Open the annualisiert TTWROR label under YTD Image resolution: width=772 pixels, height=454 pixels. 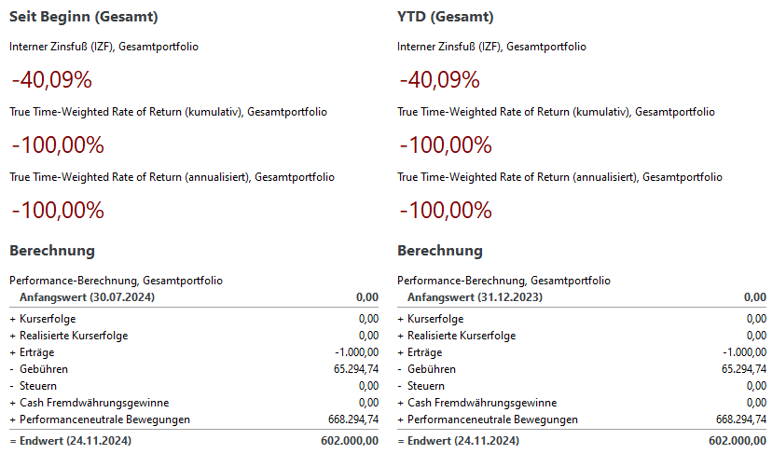(x=559, y=177)
